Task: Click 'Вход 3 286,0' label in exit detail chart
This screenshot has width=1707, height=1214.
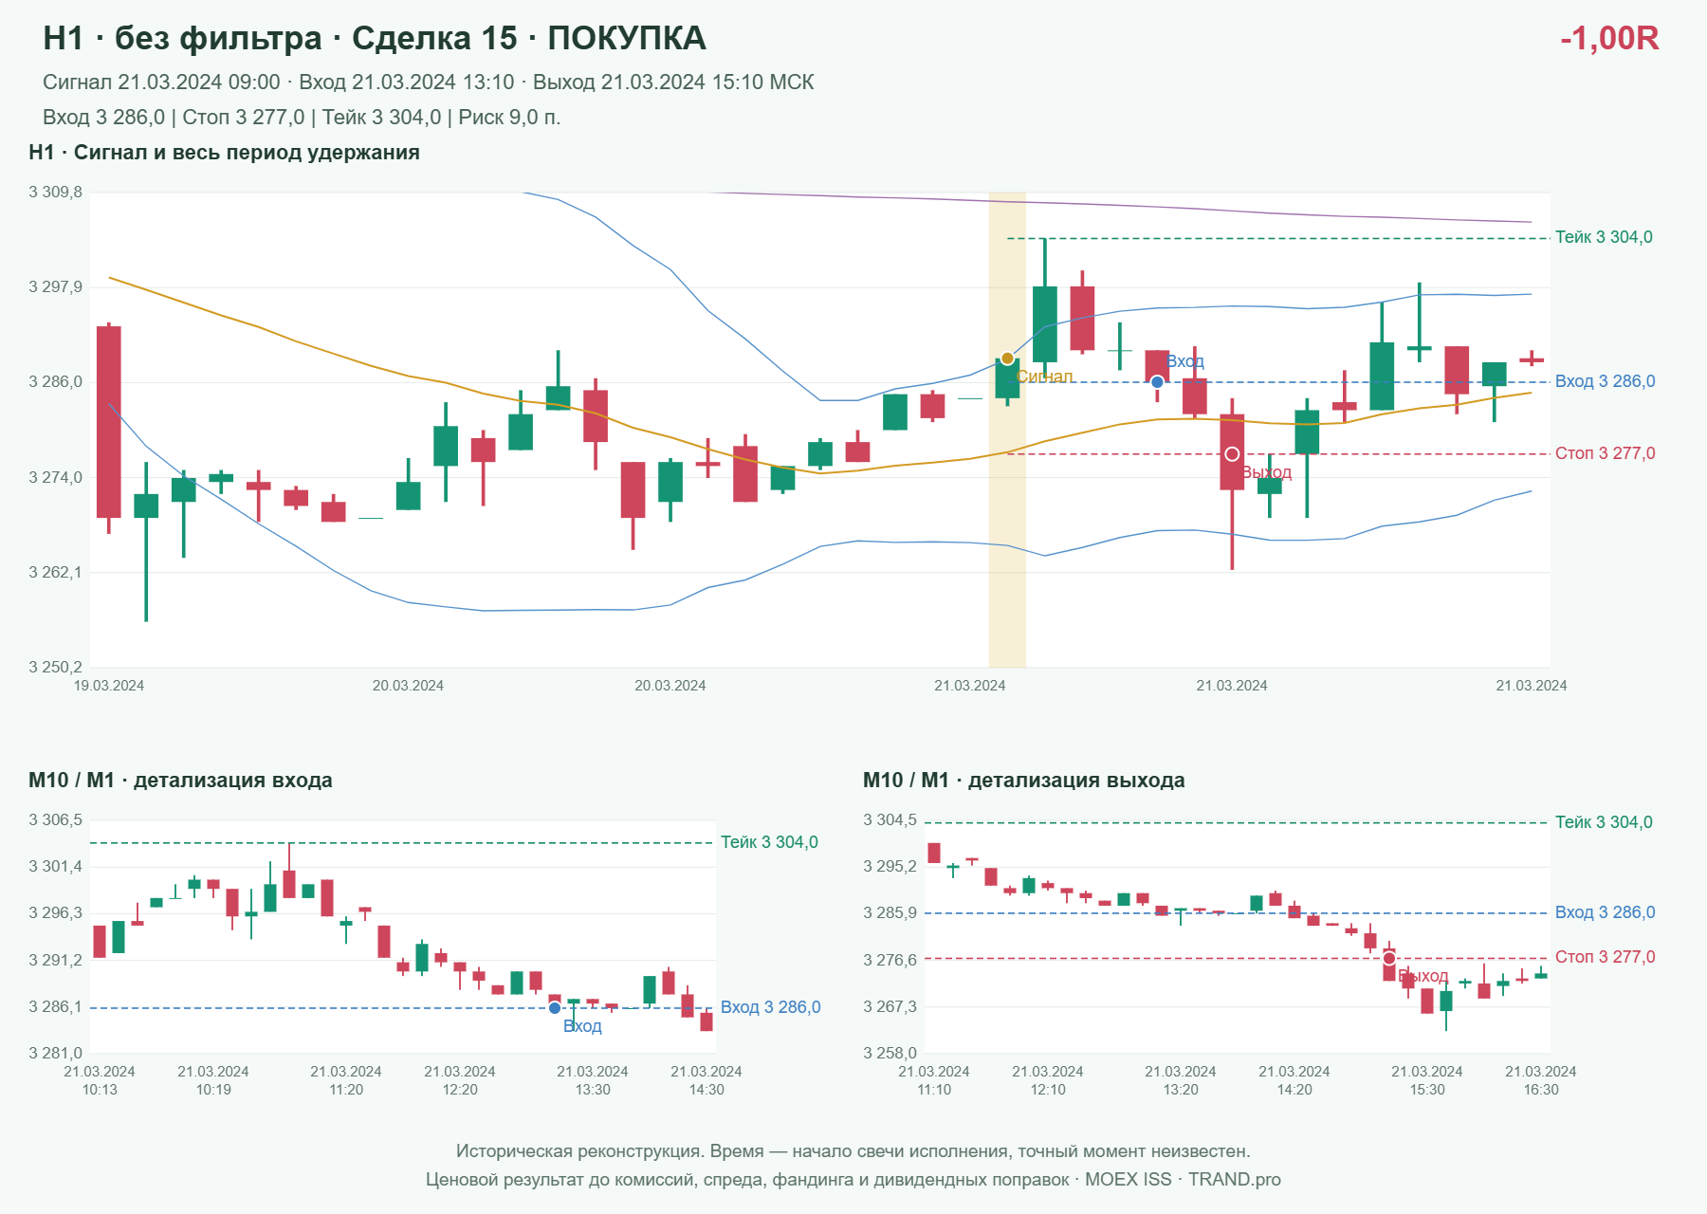Action: pos(1605,912)
